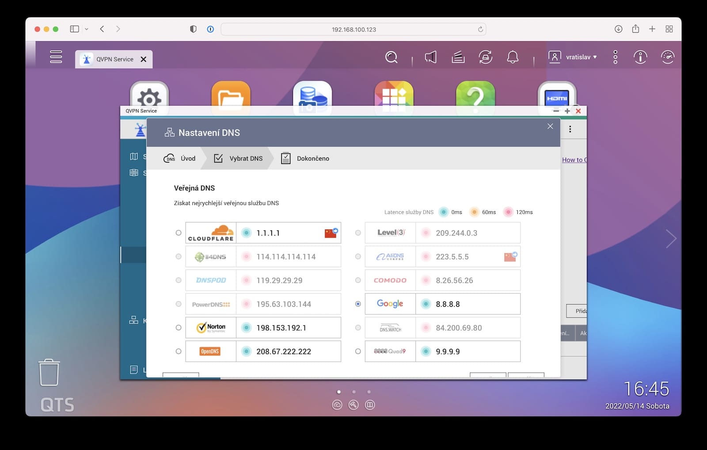
Task: Click the How to link
Action: coord(574,160)
